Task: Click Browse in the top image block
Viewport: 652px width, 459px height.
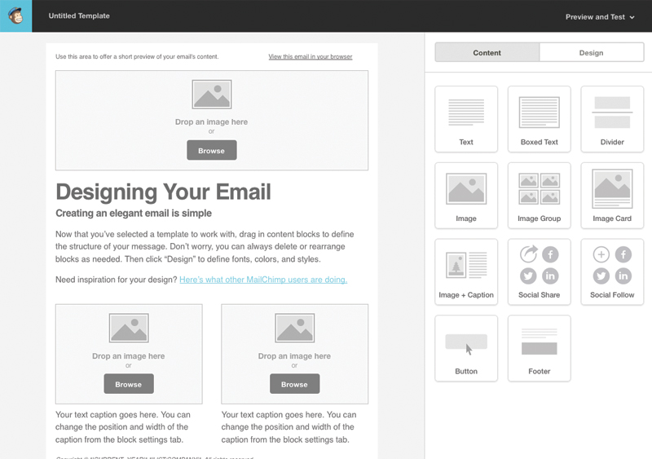Action: click(x=211, y=151)
